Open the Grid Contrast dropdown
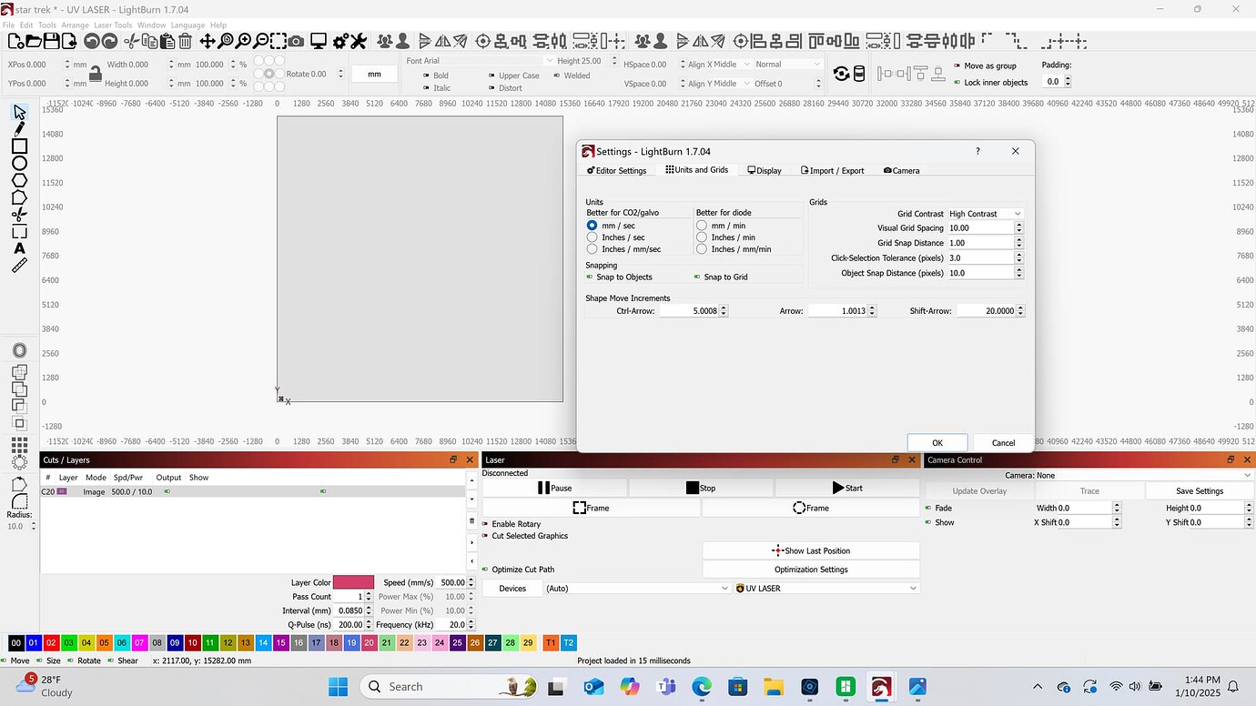This screenshot has height=706, width=1256. pyautogui.click(x=986, y=213)
